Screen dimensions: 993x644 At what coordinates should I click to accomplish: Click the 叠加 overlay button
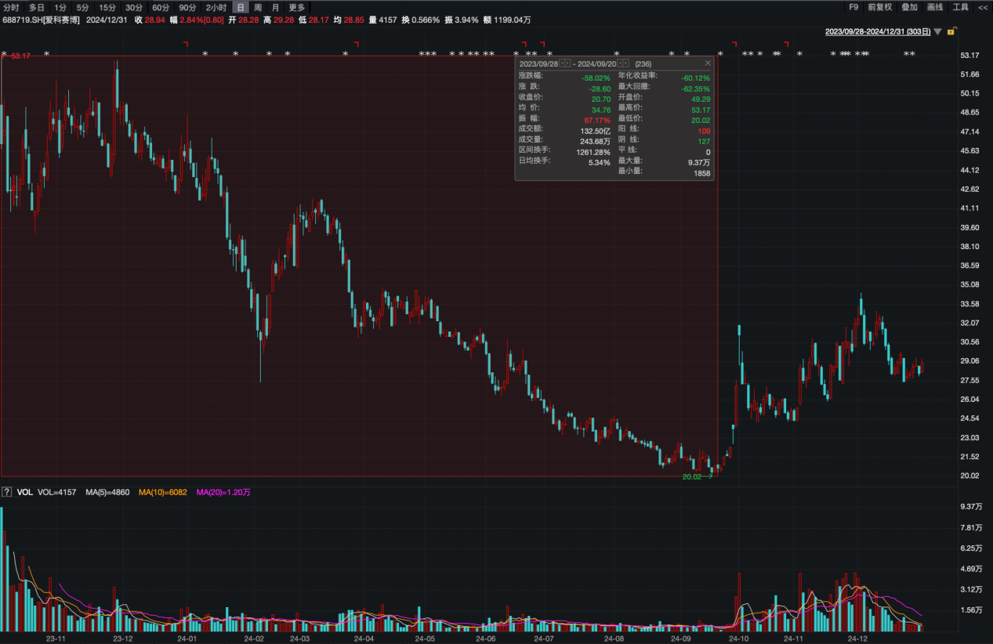tap(909, 7)
